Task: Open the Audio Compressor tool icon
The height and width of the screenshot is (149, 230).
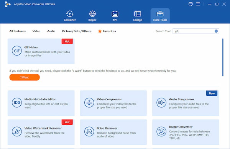Action: [161, 103]
